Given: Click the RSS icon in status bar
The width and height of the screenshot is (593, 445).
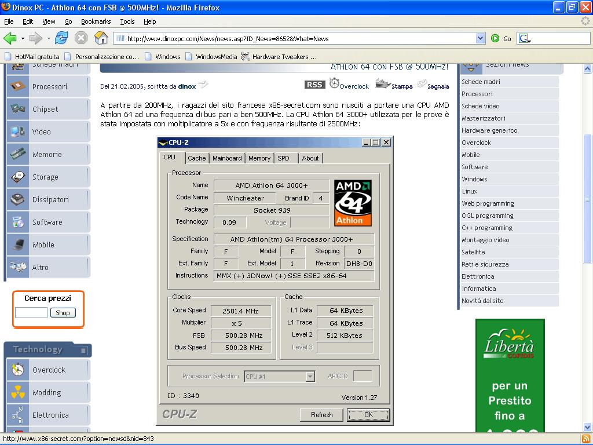Looking at the screenshot, I should click(586, 439).
